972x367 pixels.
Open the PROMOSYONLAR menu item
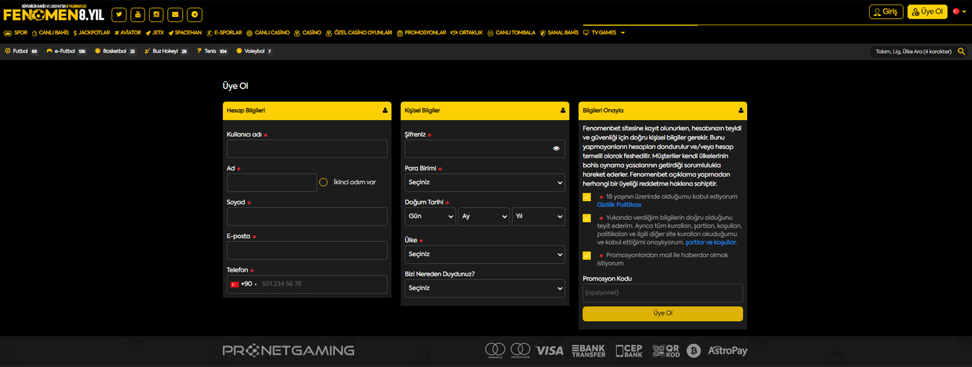(422, 32)
